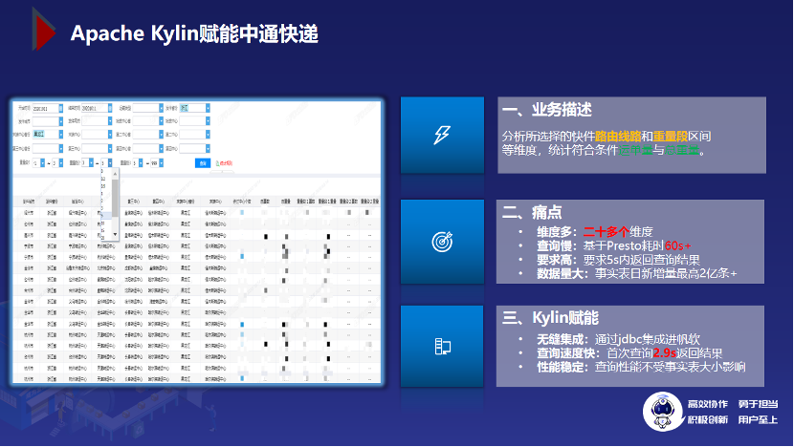Click the first table row's 浙江省 cell
This screenshot has width=794, height=447.
click(52, 213)
